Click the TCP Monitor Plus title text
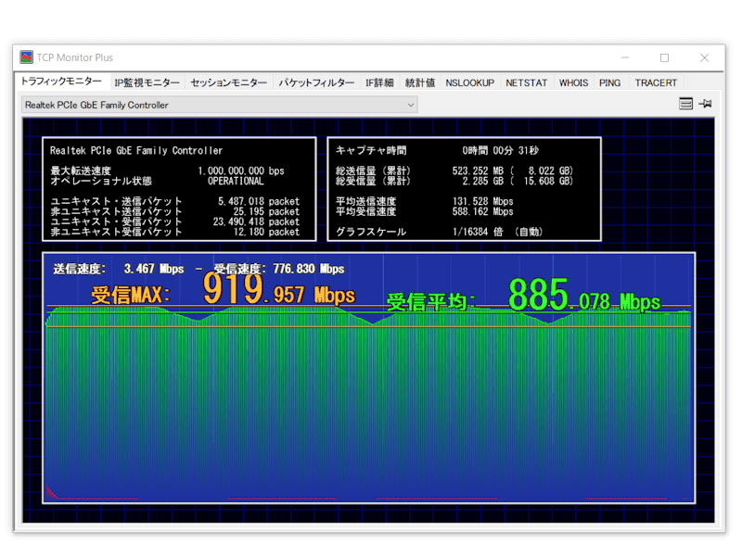Image resolution: width=742 pixels, height=556 pixels. pyautogui.click(x=75, y=57)
